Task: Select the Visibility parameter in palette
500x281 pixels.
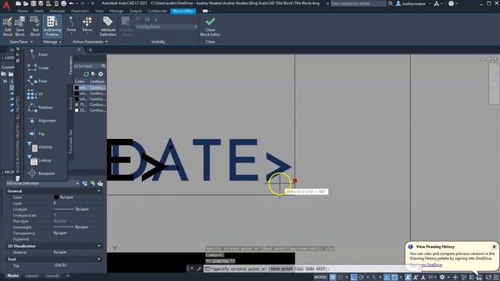Action: pyautogui.click(x=40, y=147)
